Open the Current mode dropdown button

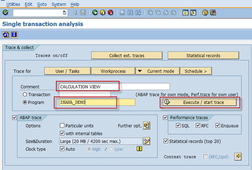pyautogui.click(x=158, y=71)
